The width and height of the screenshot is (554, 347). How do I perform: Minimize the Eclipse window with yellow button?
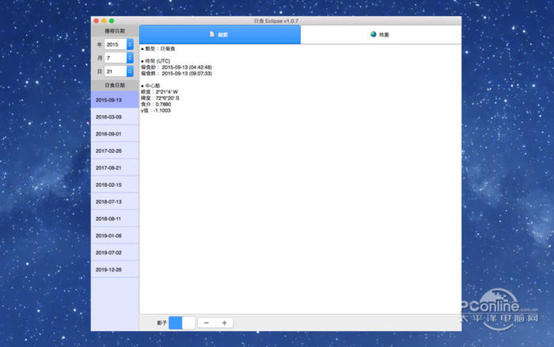(104, 21)
